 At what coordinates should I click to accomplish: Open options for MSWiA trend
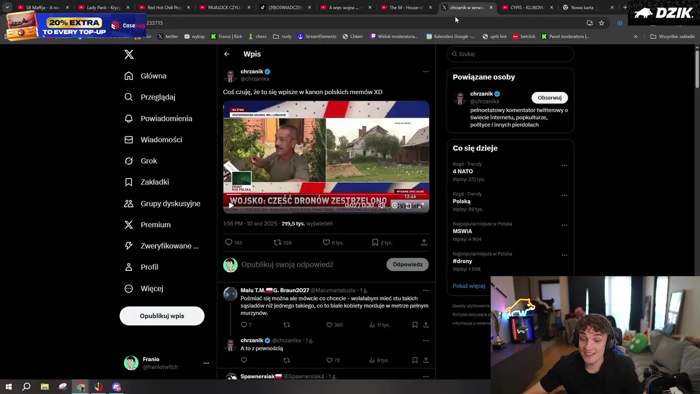coord(564,225)
